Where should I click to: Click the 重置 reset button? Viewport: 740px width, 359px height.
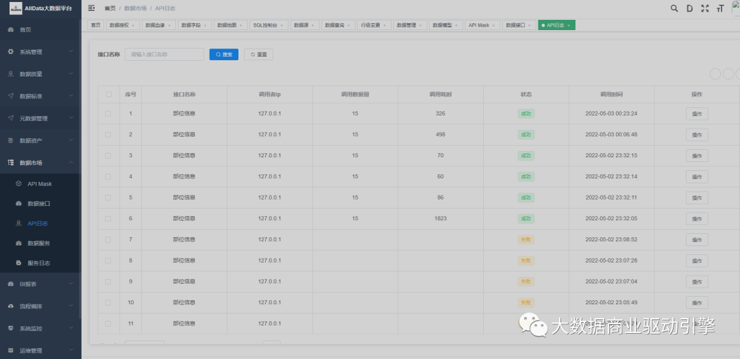(x=258, y=54)
